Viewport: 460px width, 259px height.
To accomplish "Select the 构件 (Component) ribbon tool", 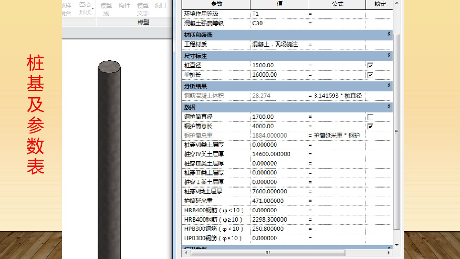I will (x=124, y=6).
